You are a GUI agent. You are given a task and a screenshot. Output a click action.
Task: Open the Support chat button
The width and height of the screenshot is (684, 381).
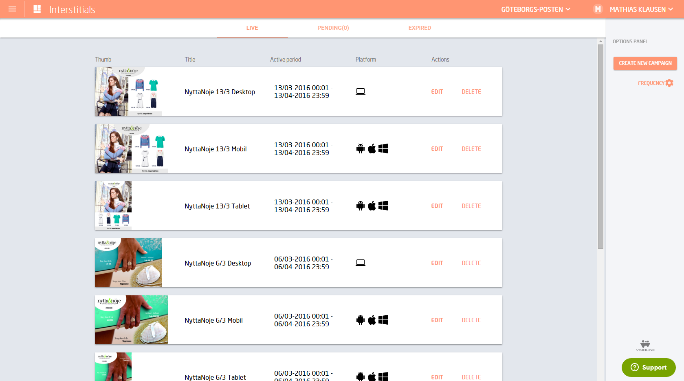(x=649, y=368)
